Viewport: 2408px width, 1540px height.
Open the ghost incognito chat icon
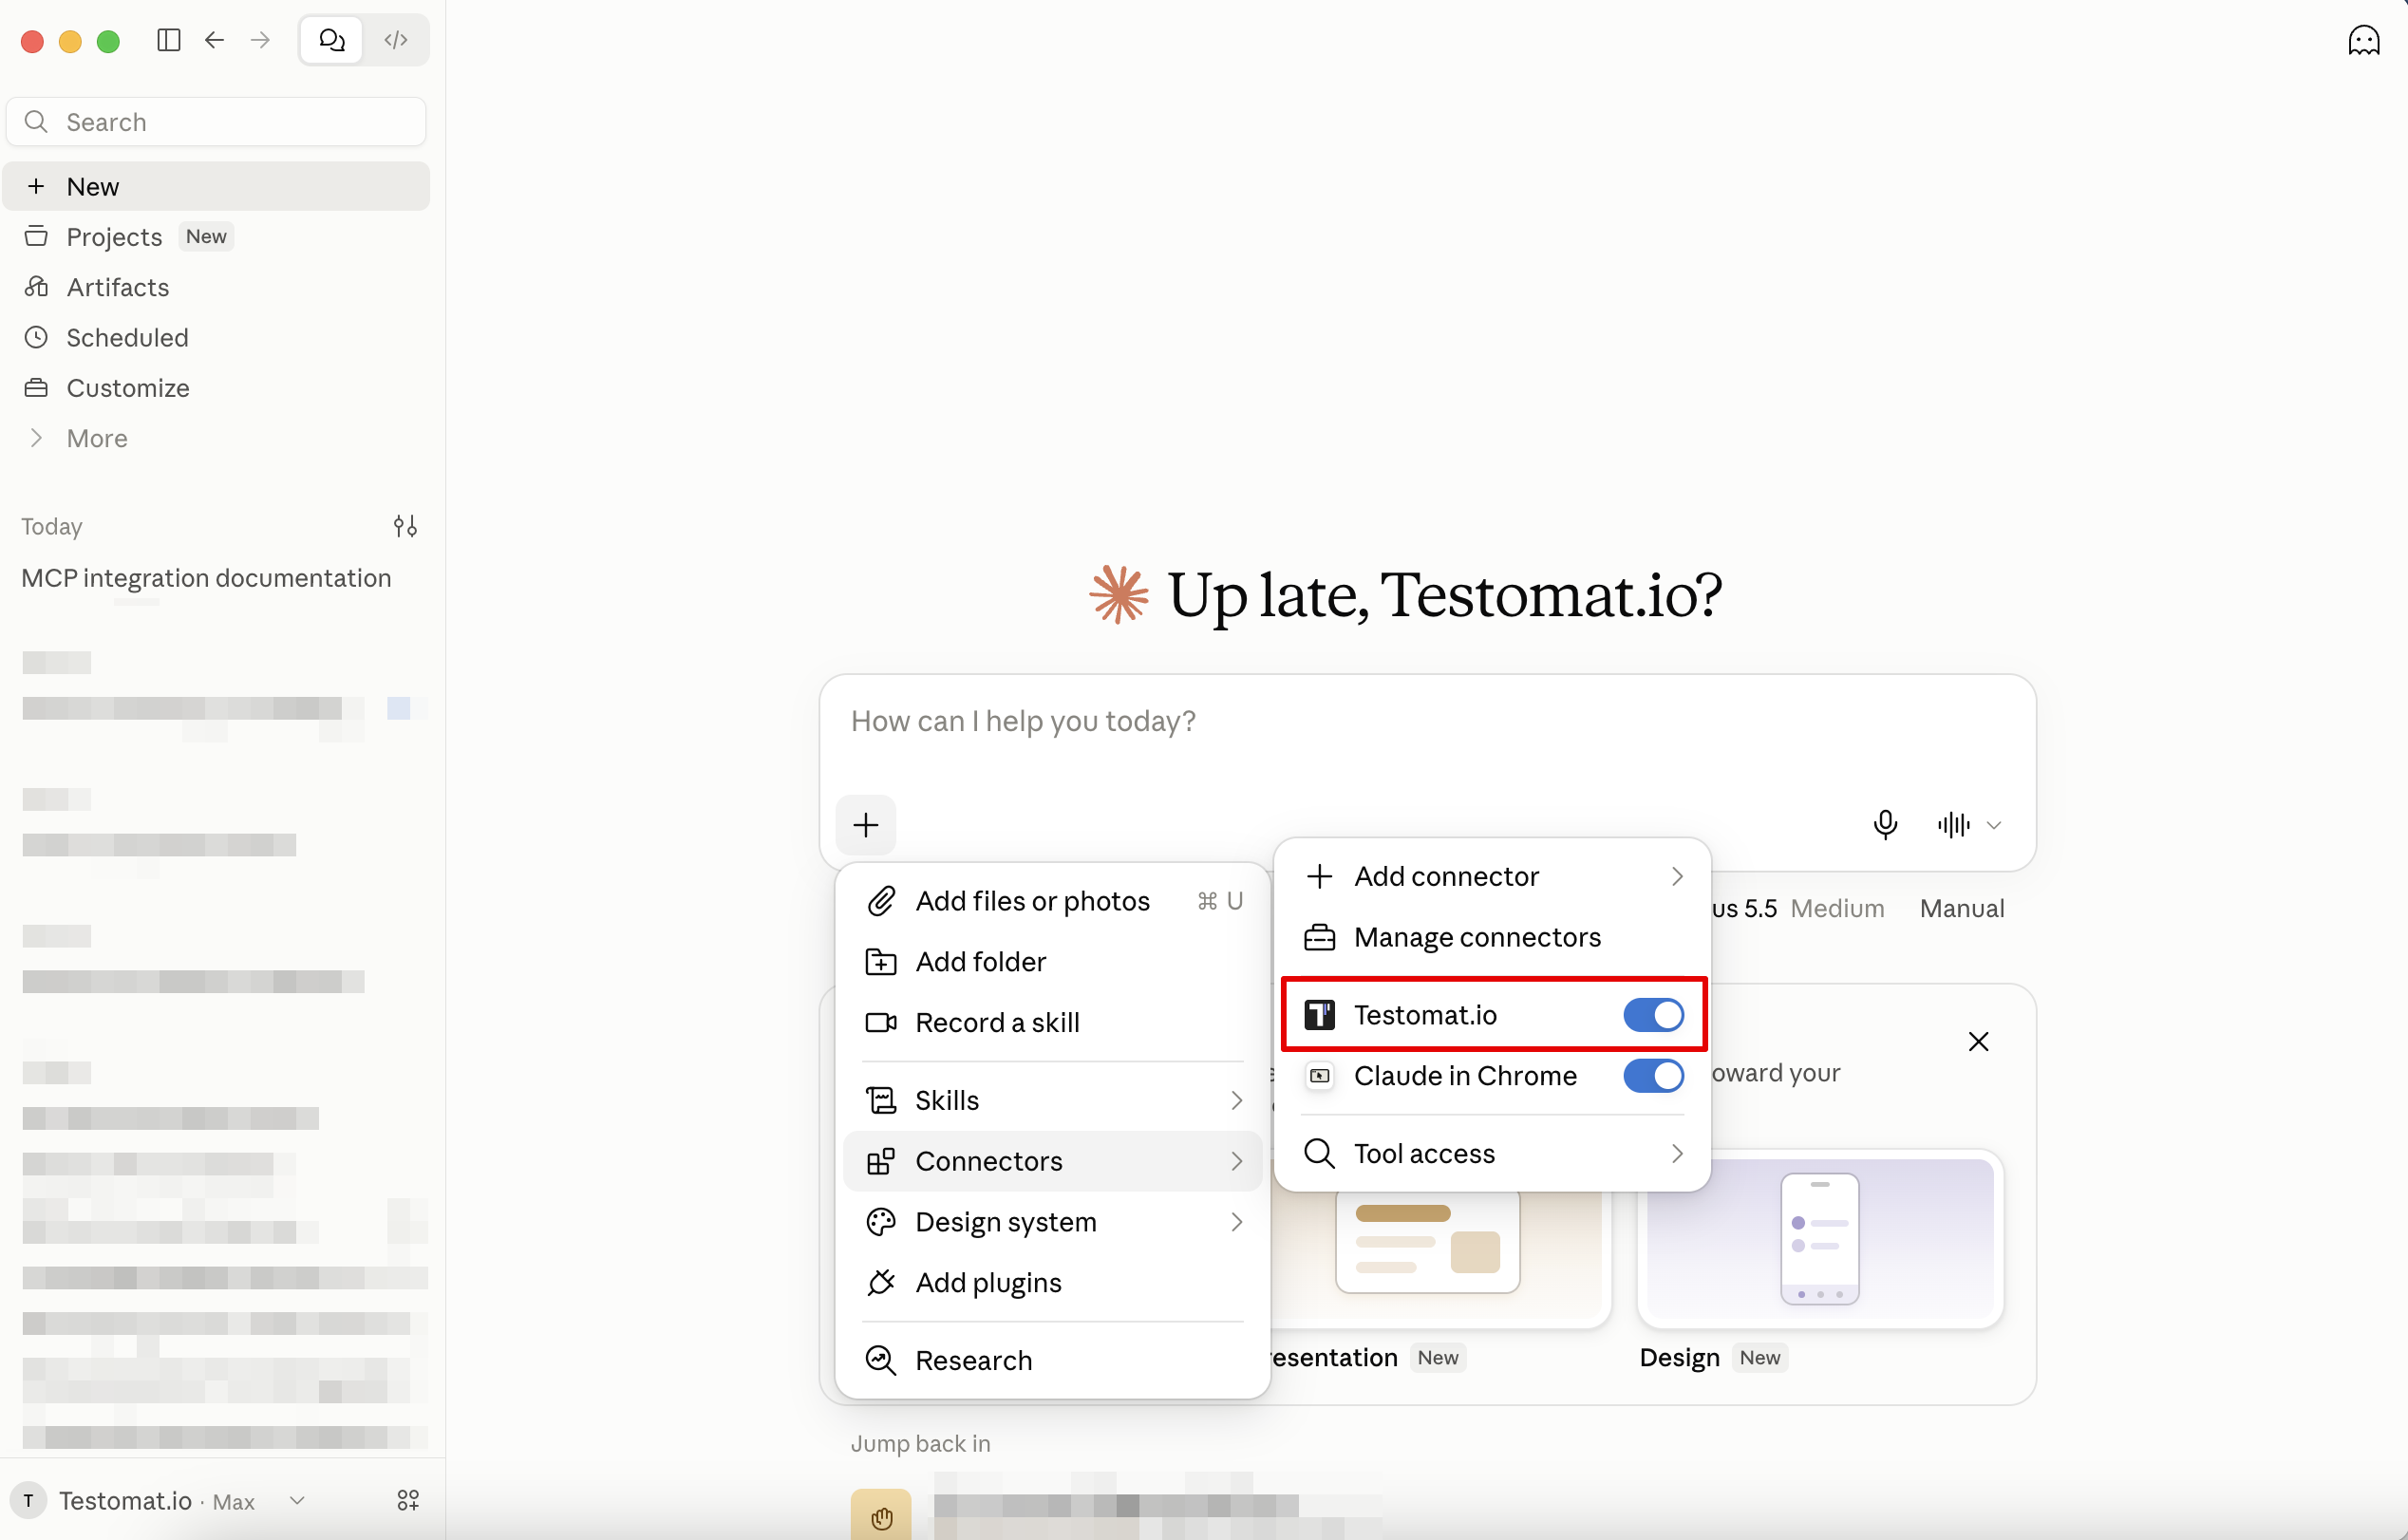pos(2363,40)
